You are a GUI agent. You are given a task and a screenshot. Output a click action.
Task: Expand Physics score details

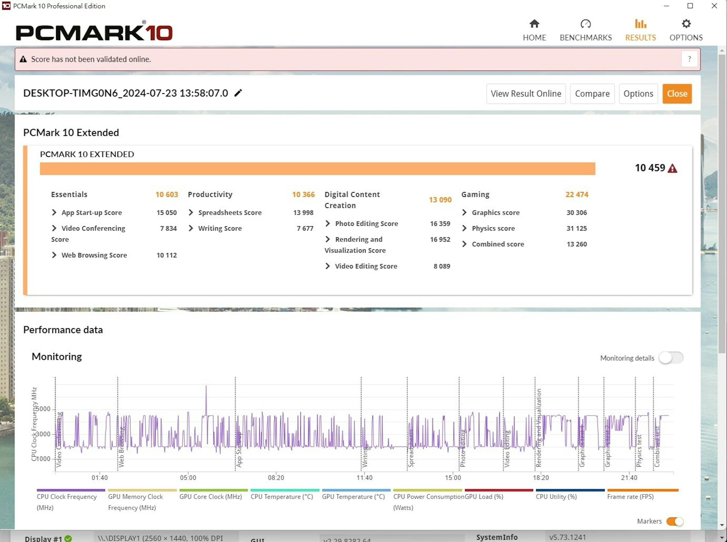click(x=464, y=228)
